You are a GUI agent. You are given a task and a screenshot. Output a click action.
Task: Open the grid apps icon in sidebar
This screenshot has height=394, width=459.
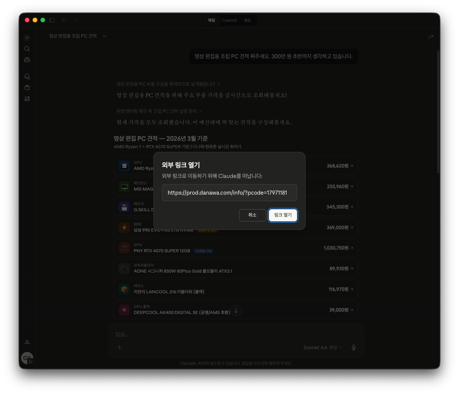click(x=27, y=99)
